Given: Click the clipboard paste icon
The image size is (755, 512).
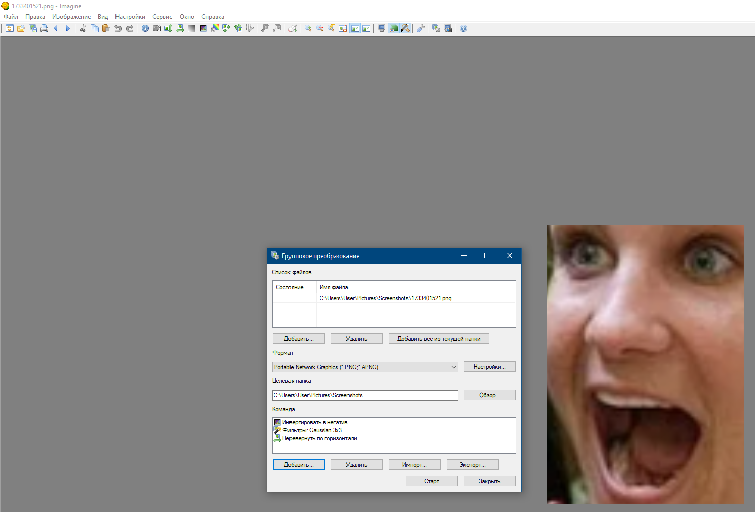Looking at the screenshot, I should point(106,28).
